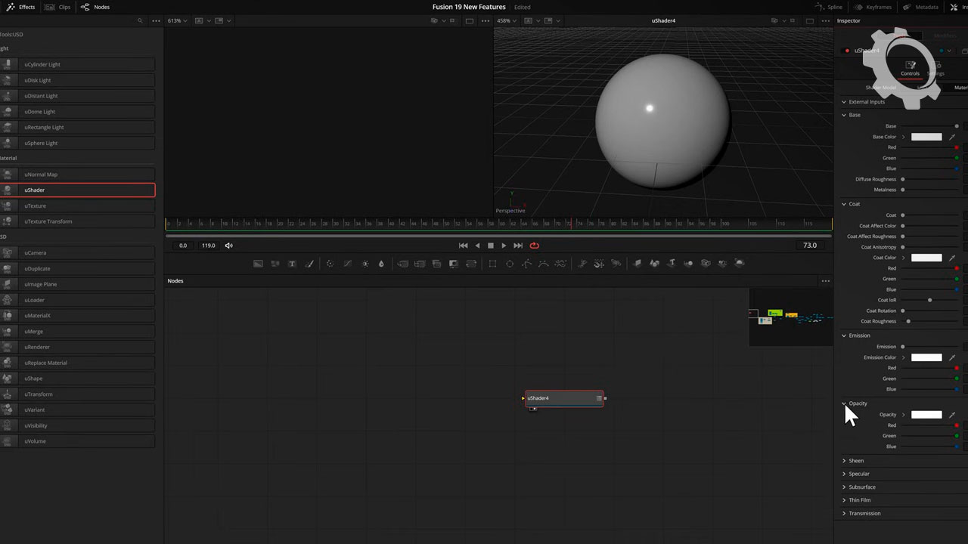Mute audio with speaker icon

coord(229,246)
